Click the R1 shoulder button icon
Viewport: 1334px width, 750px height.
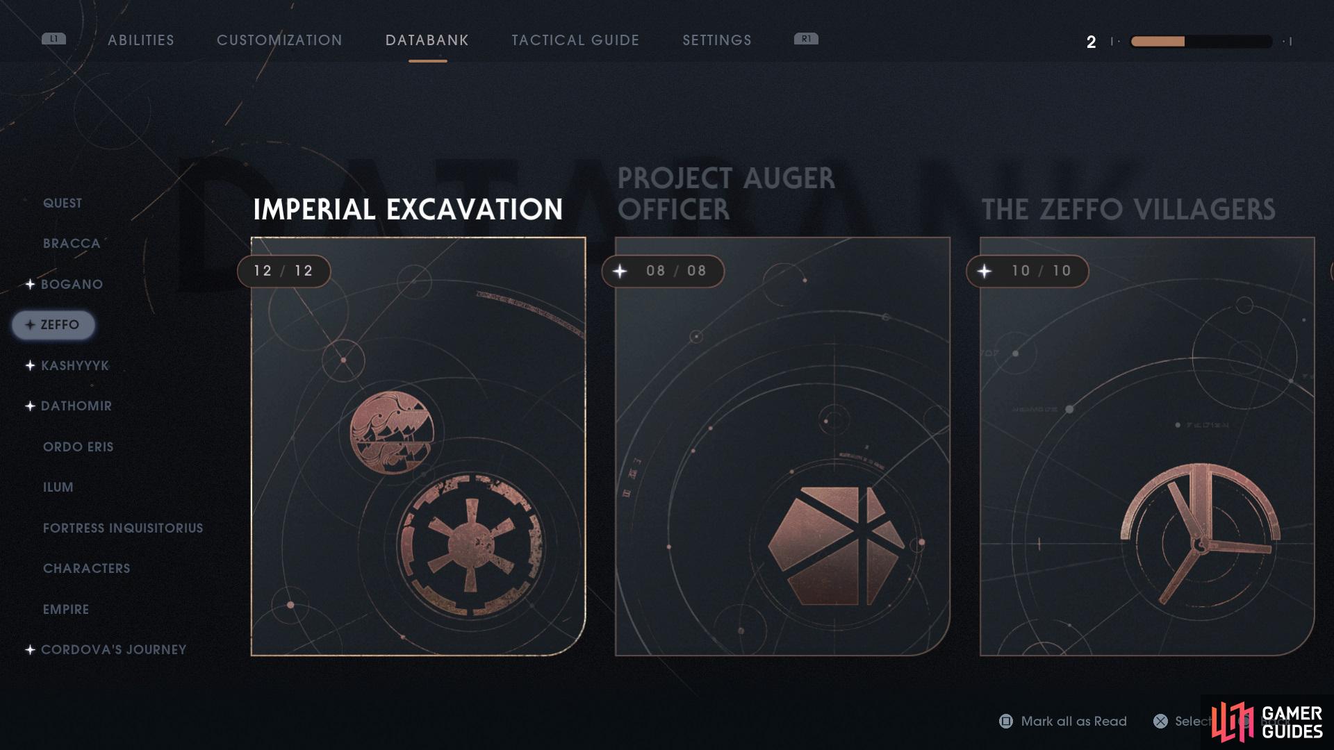[x=806, y=39]
